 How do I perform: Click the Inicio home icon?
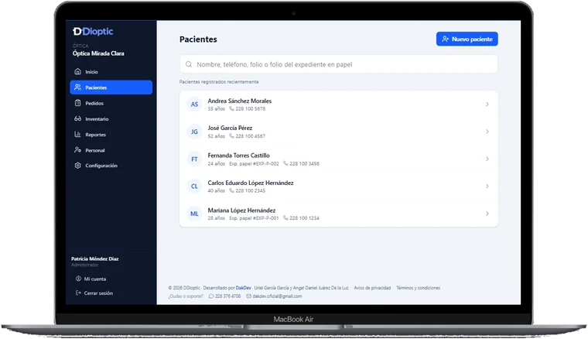point(77,71)
